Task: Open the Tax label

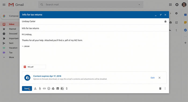Action: pos(10,53)
